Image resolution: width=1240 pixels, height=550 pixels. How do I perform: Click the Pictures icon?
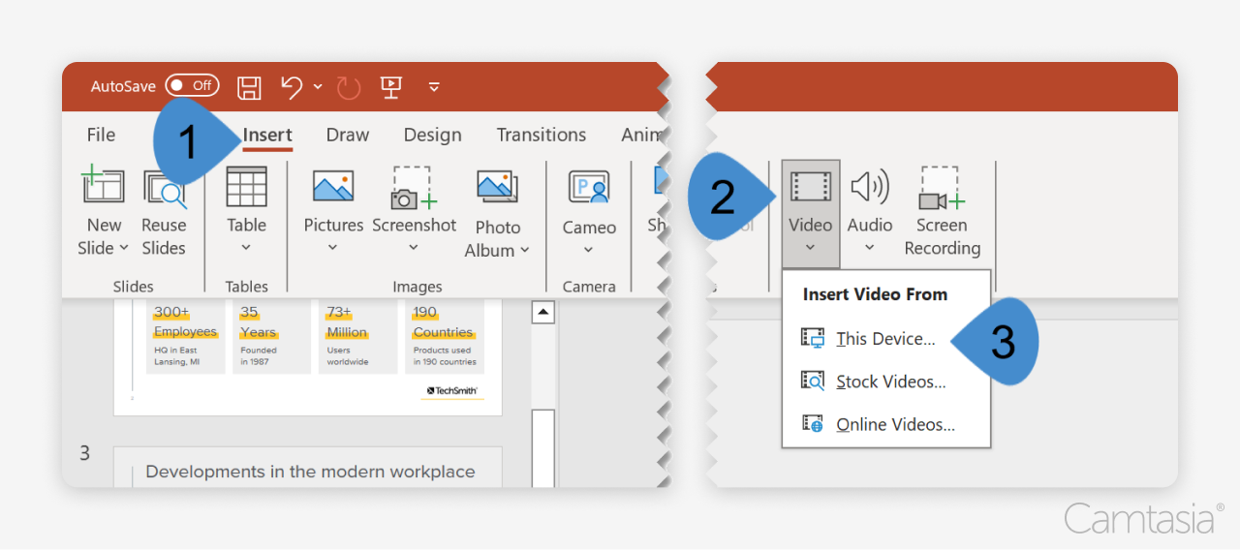click(333, 186)
